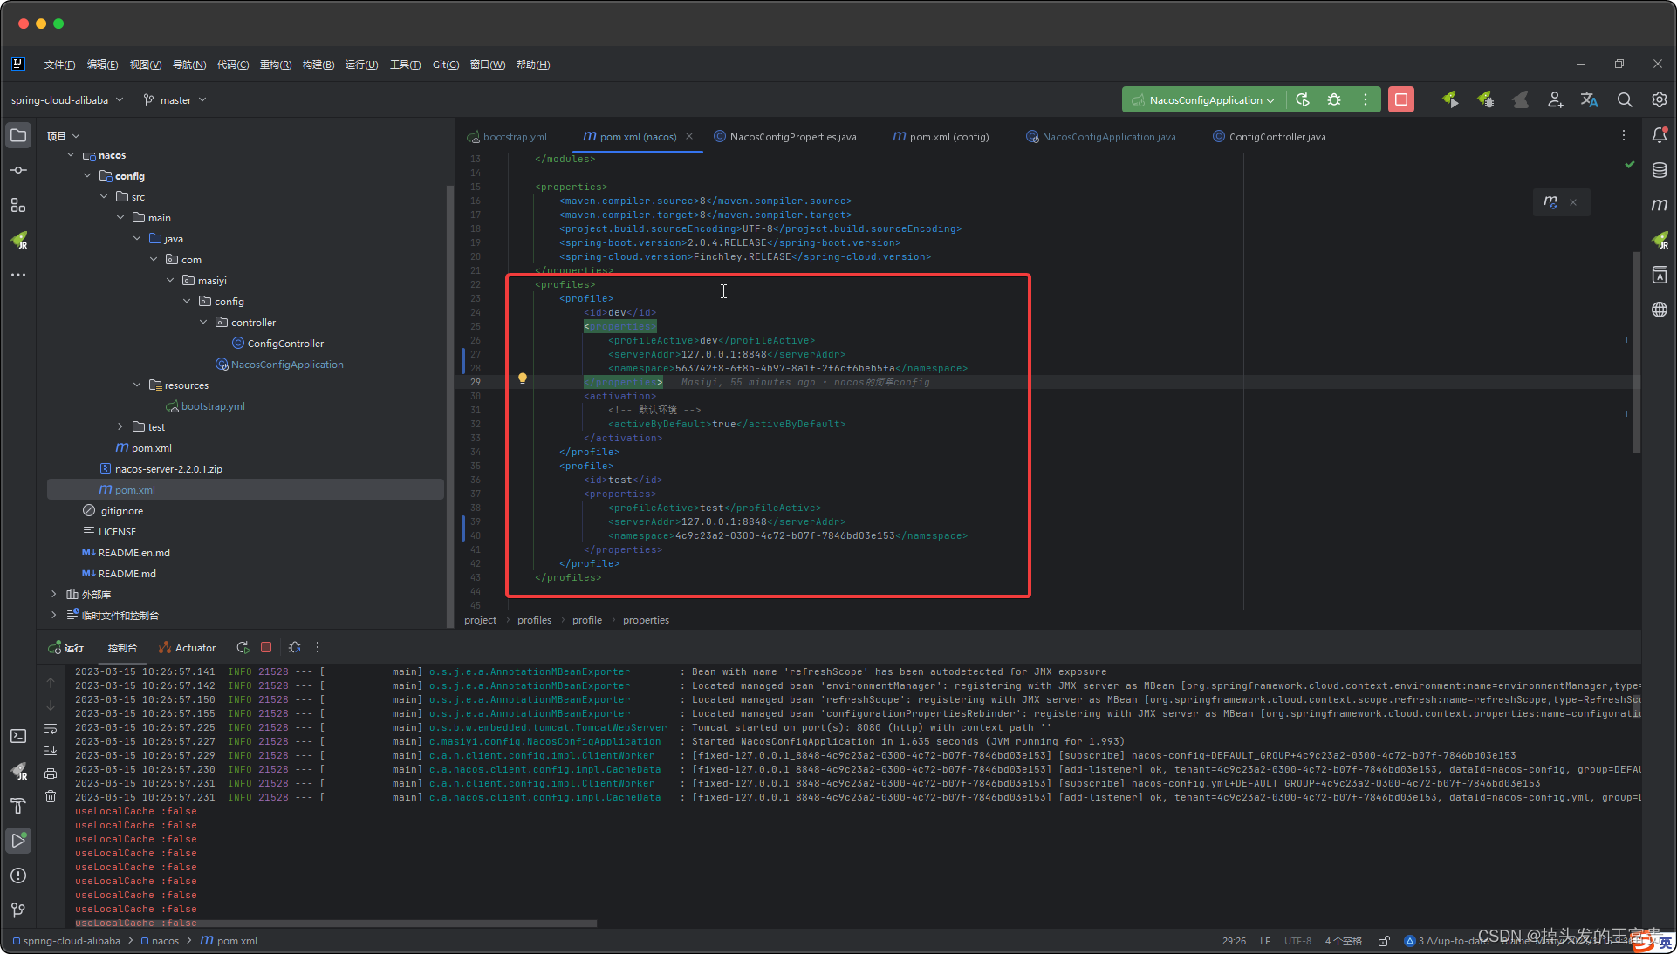Image resolution: width=1677 pixels, height=954 pixels.
Task: Toggle read-only lock icon in status bar
Action: coord(1384,941)
